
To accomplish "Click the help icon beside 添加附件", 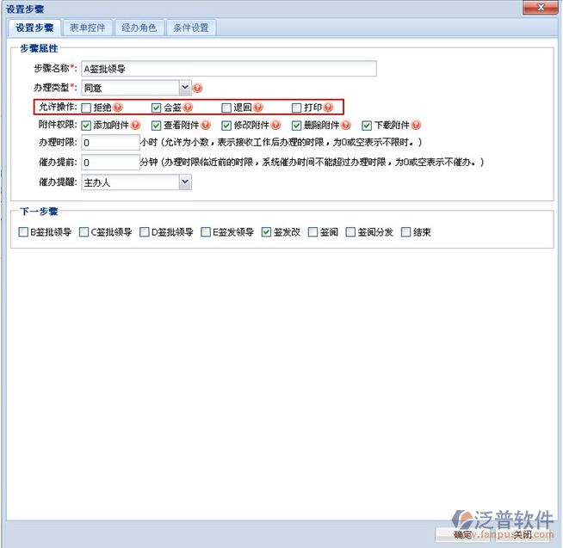I will click(135, 126).
